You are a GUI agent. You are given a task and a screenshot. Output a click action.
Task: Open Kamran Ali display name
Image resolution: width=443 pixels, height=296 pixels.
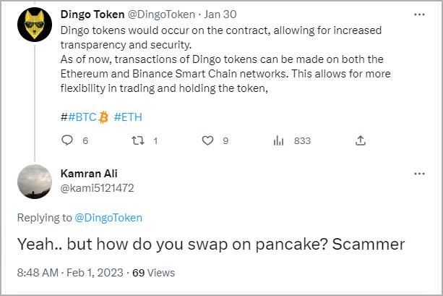pyautogui.click(x=89, y=174)
